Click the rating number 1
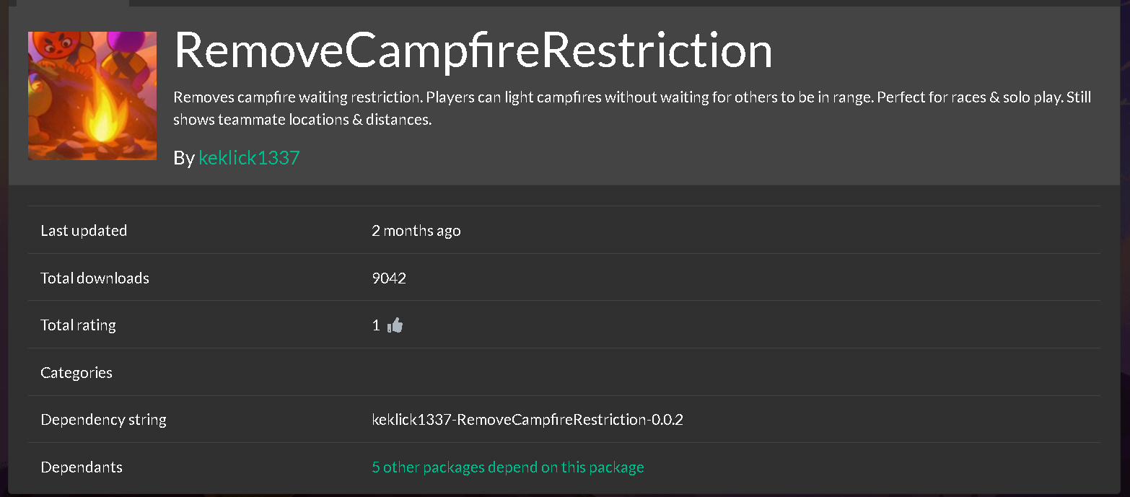 376,325
